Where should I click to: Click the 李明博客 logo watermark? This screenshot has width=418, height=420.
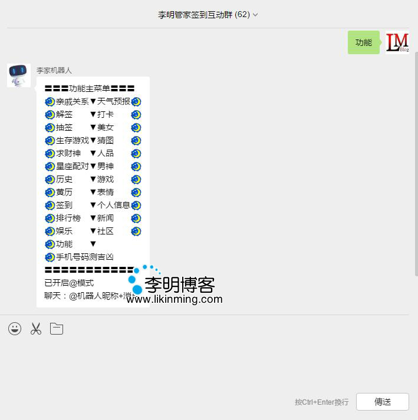click(179, 285)
